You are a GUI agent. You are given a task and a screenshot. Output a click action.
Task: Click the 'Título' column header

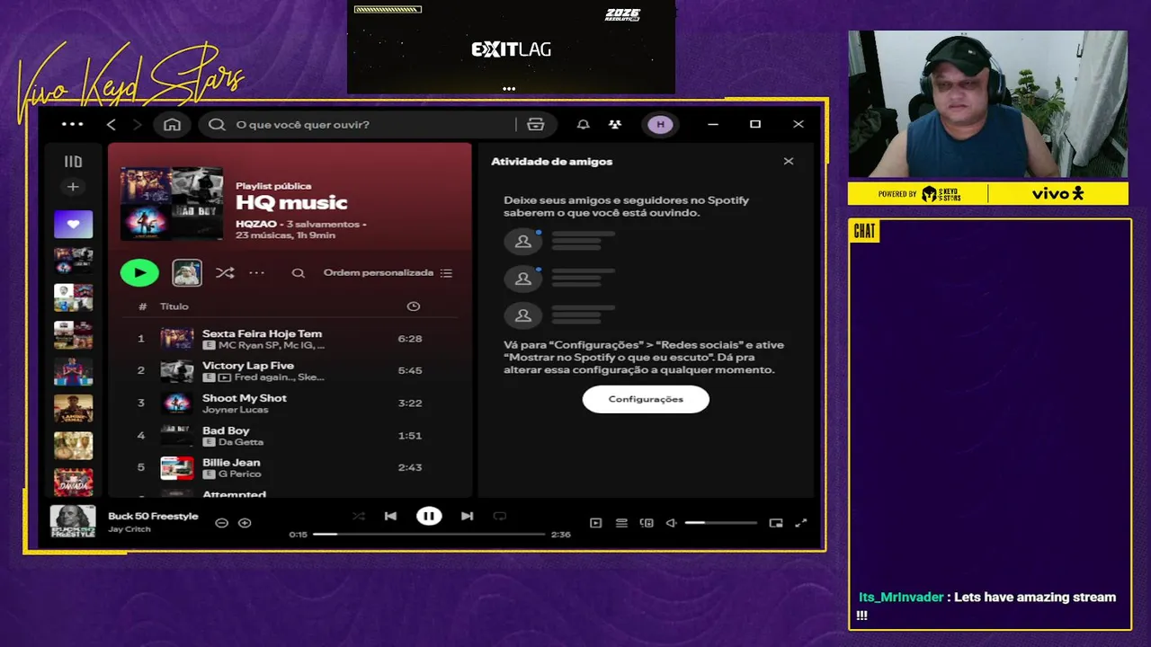(x=174, y=306)
